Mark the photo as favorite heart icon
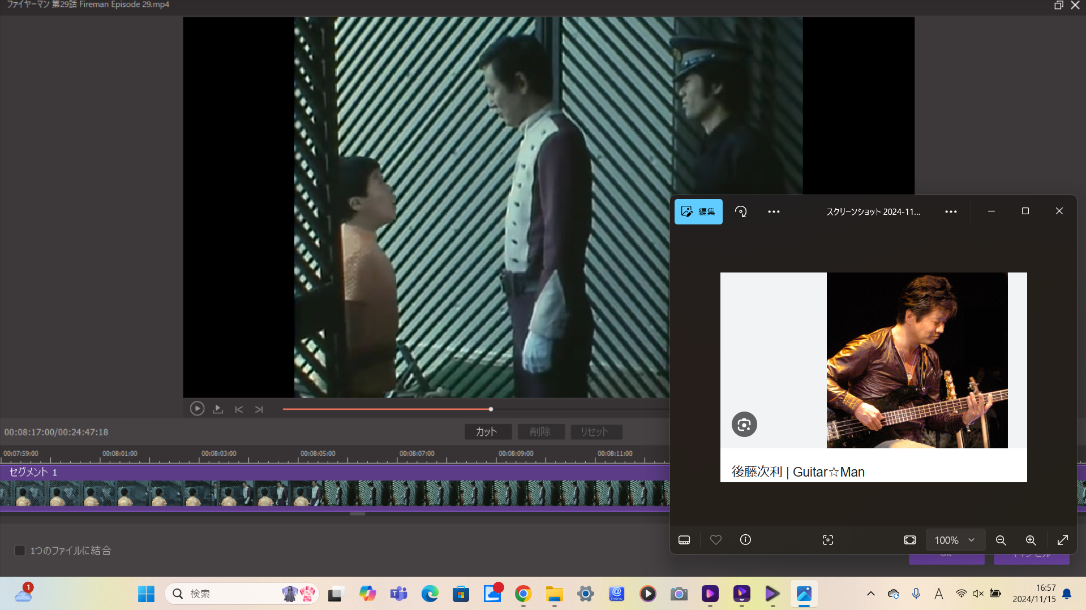The width and height of the screenshot is (1086, 610). pyautogui.click(x=716, y=540)
